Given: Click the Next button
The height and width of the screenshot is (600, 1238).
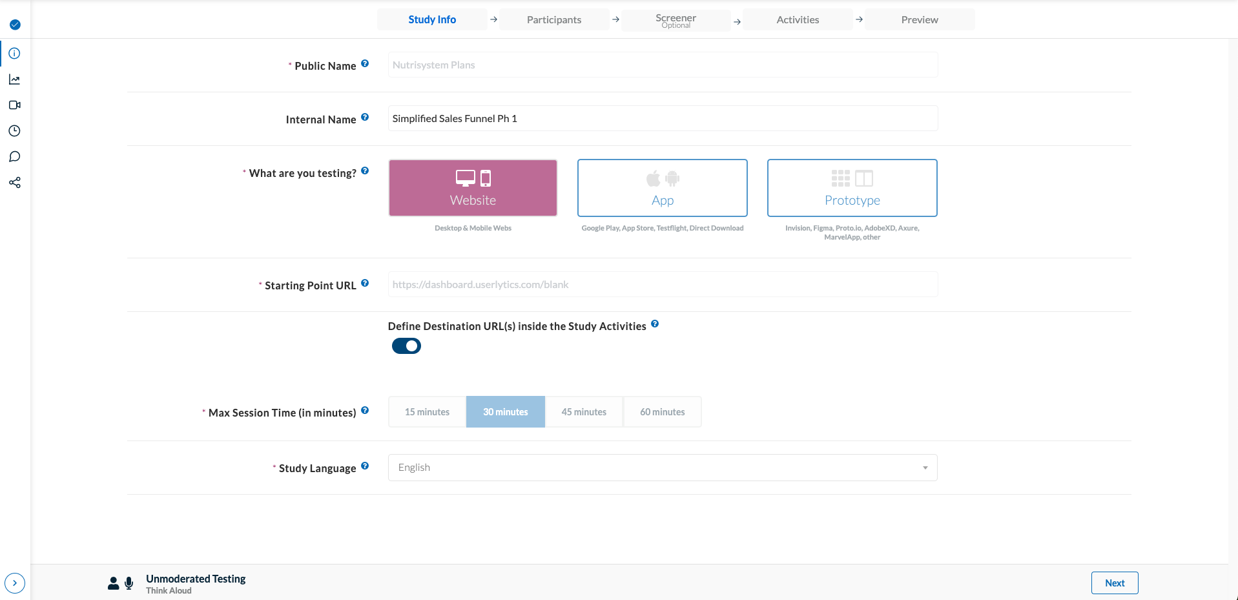Looking at the screenshot, I should (x=1115, y=583).
